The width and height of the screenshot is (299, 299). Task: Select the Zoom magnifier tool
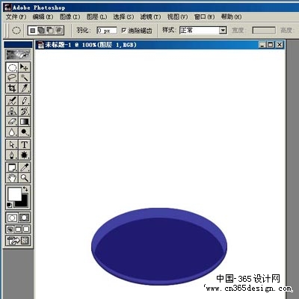point(25,178)
